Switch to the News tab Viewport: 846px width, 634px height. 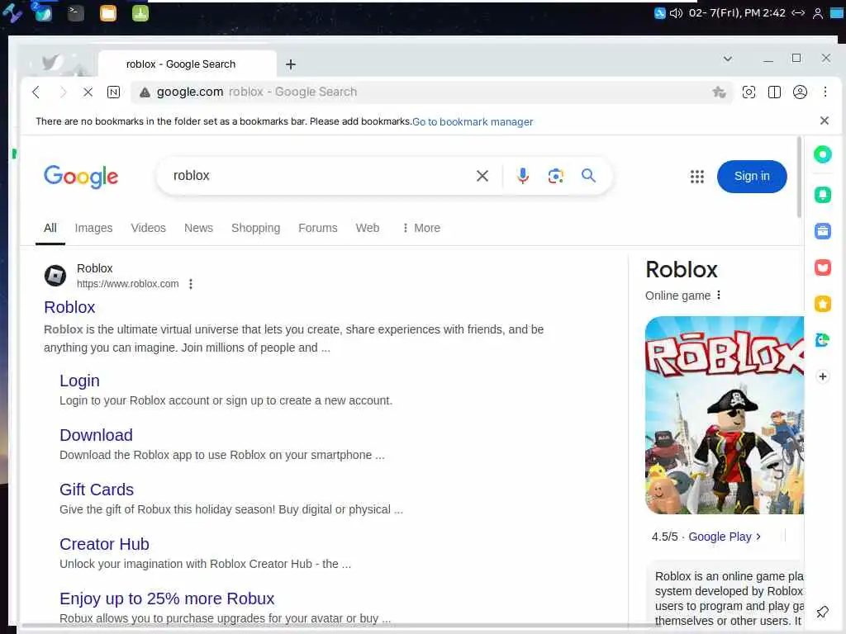[x=198, y=228]
